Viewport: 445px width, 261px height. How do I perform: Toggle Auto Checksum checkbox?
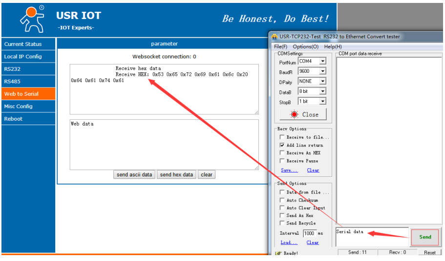pos(282,200)
